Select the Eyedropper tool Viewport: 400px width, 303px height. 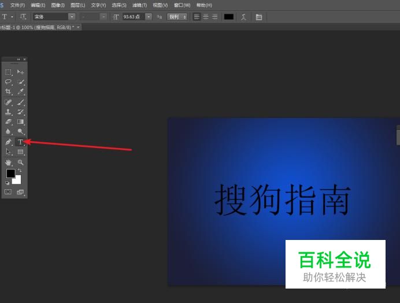coord(20,91)
